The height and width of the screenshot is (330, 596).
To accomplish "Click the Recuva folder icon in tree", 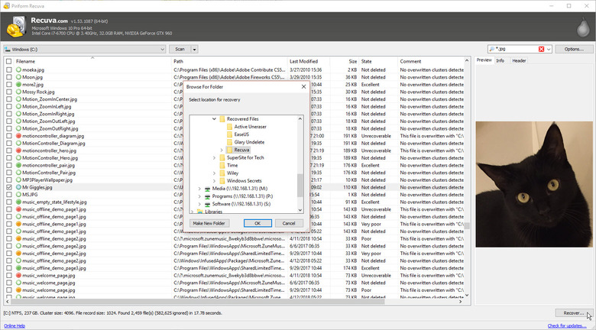I will [x=229, y=150].
